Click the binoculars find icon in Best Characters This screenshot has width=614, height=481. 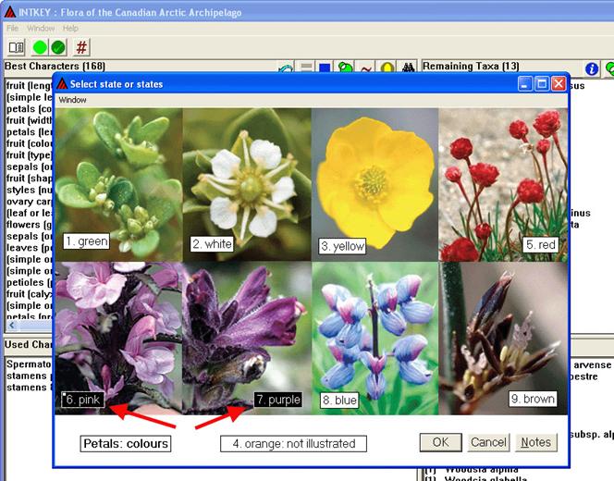click(x=408, y=68)
